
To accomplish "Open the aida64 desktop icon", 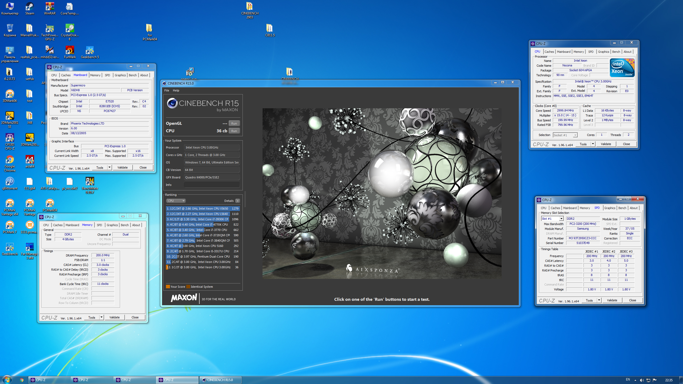I will click(x=30, y=161).
